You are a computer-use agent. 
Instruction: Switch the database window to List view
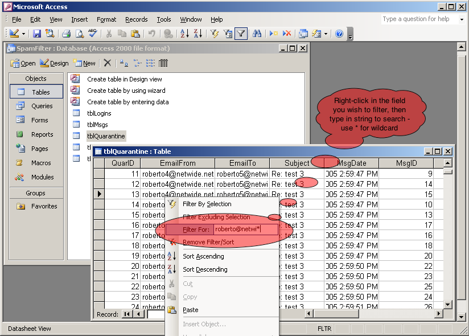click(150, 63)
